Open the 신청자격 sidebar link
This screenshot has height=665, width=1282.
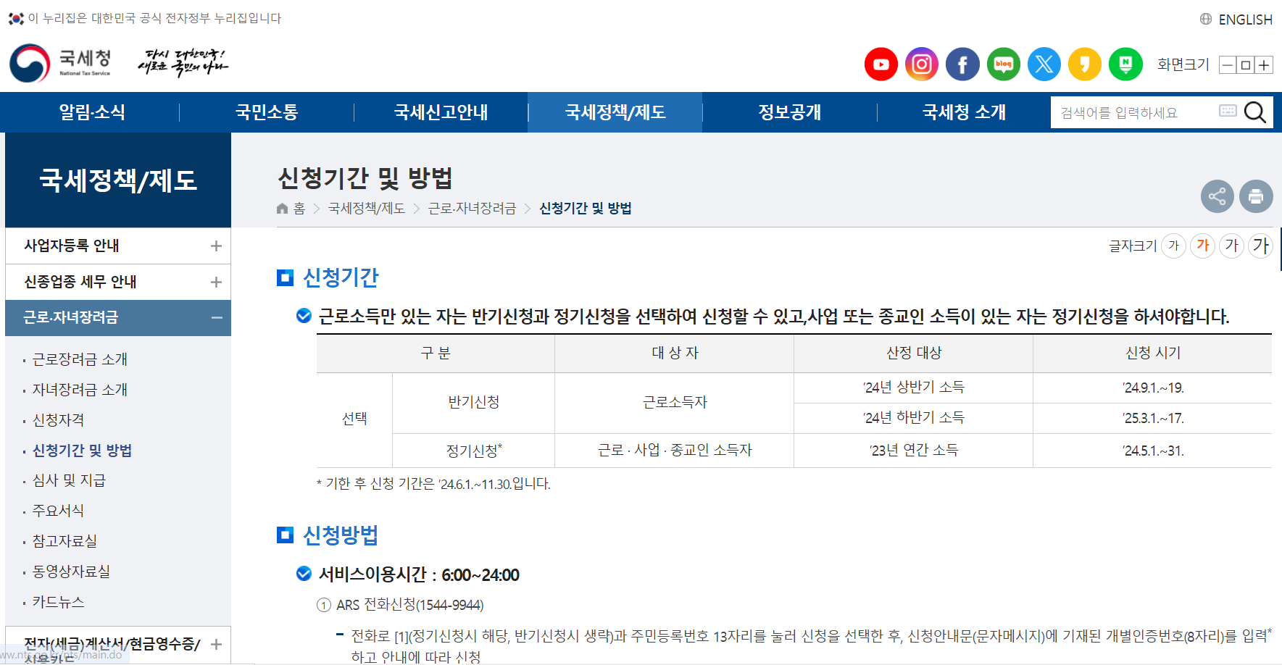click(x=58, y=420)
